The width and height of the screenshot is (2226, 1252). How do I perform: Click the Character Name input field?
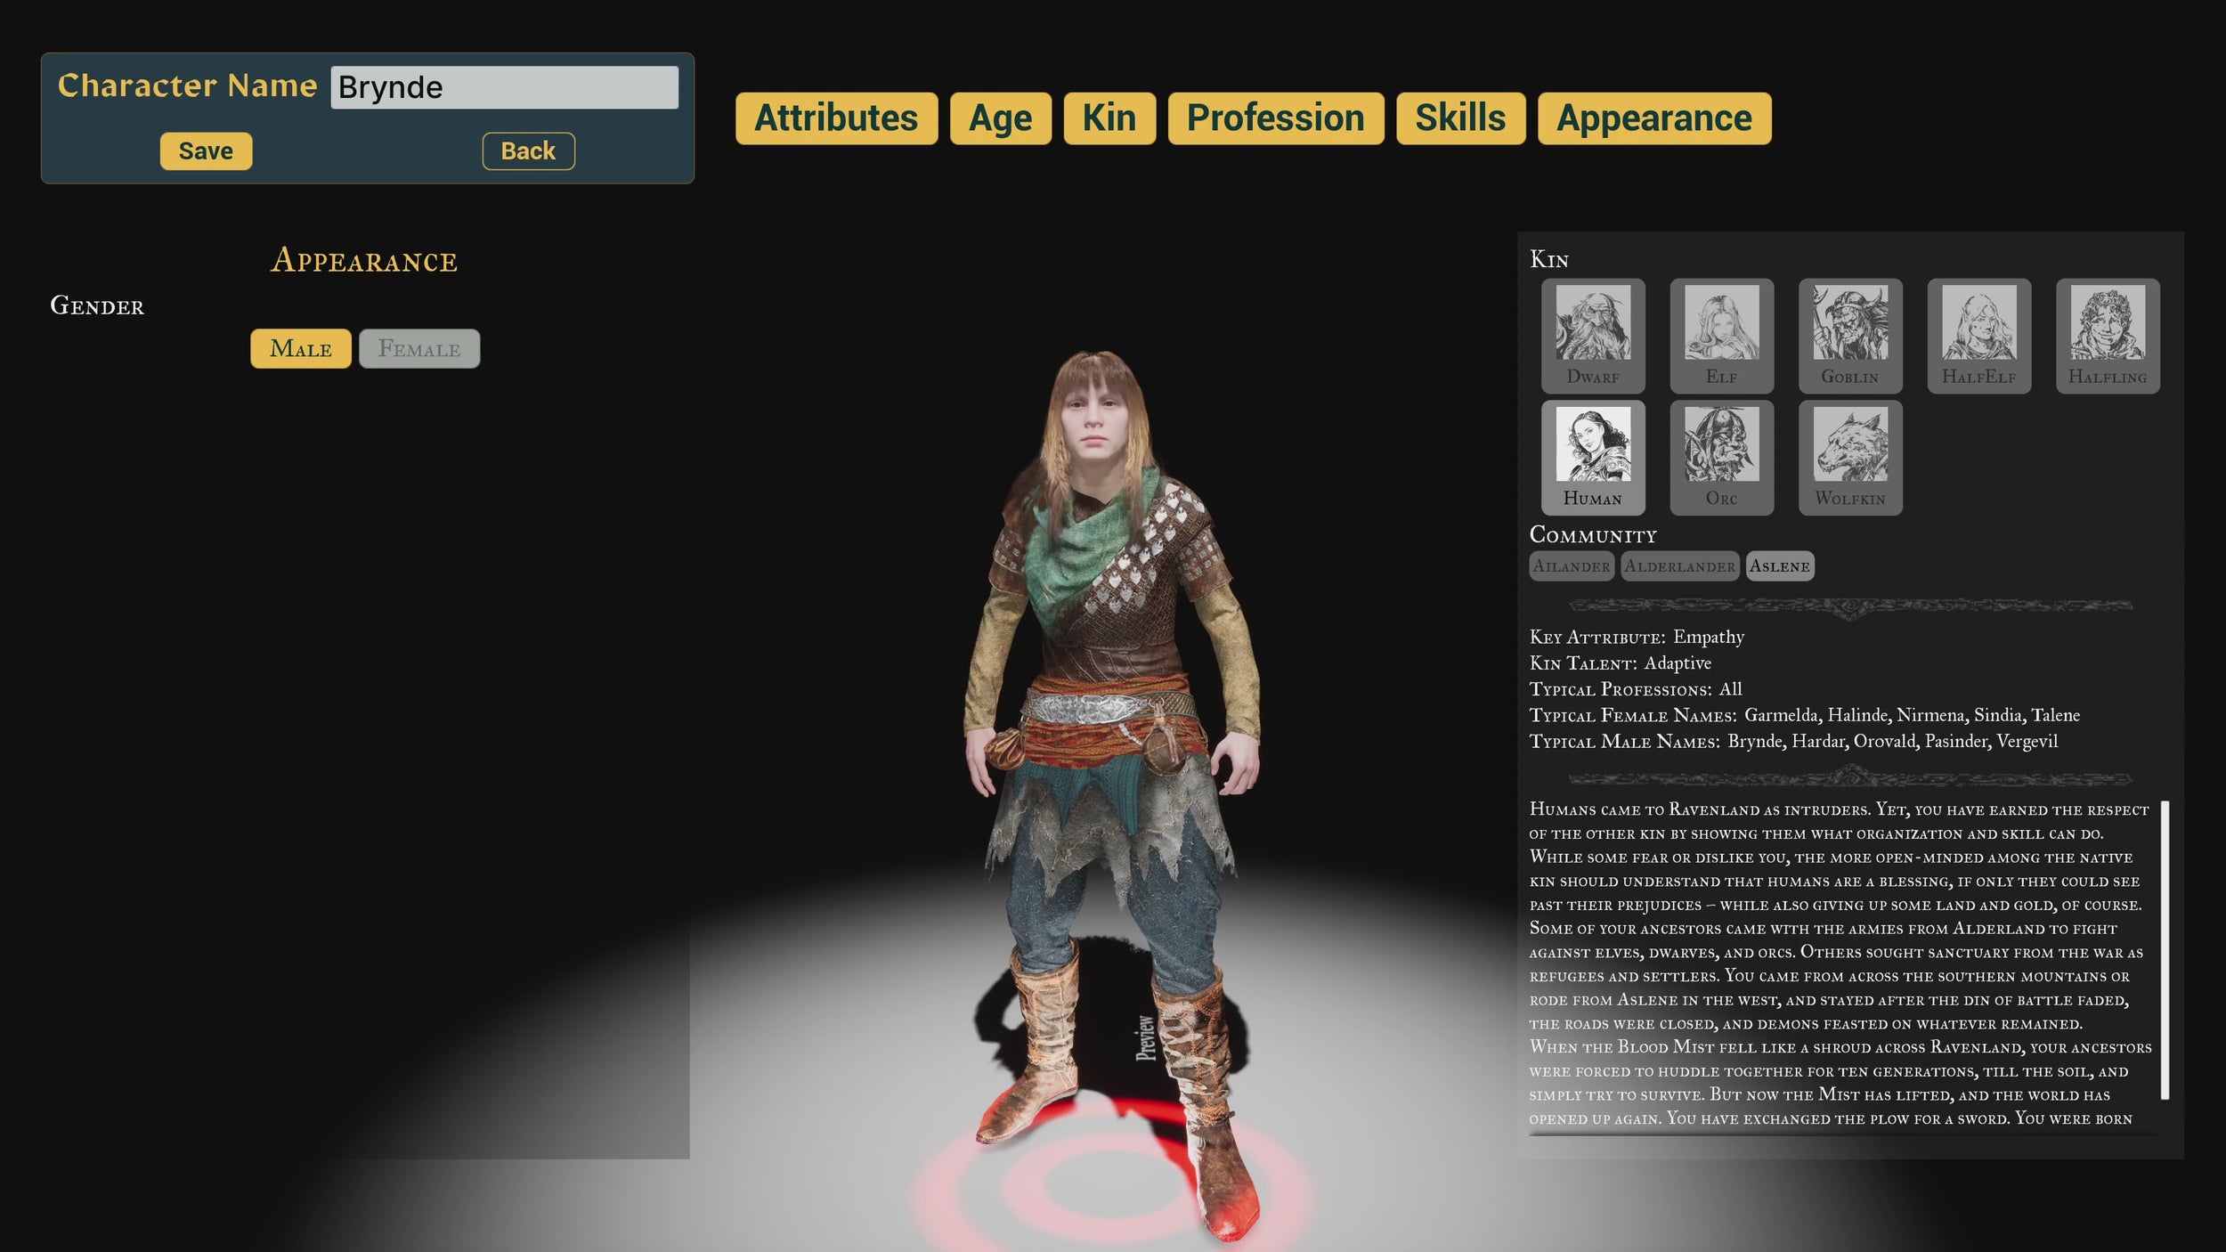point(504,87)
